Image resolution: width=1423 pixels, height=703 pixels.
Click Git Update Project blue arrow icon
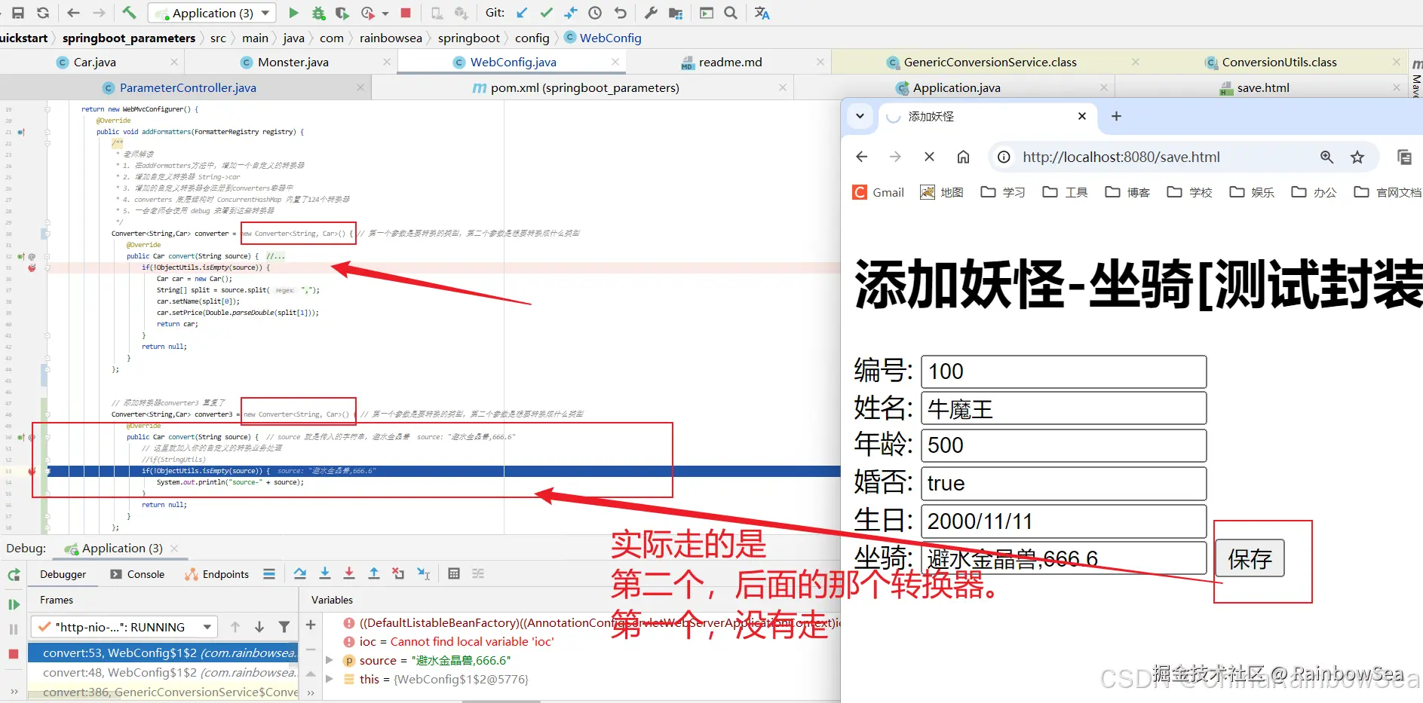pyautogui.click(x=522, y=13)
